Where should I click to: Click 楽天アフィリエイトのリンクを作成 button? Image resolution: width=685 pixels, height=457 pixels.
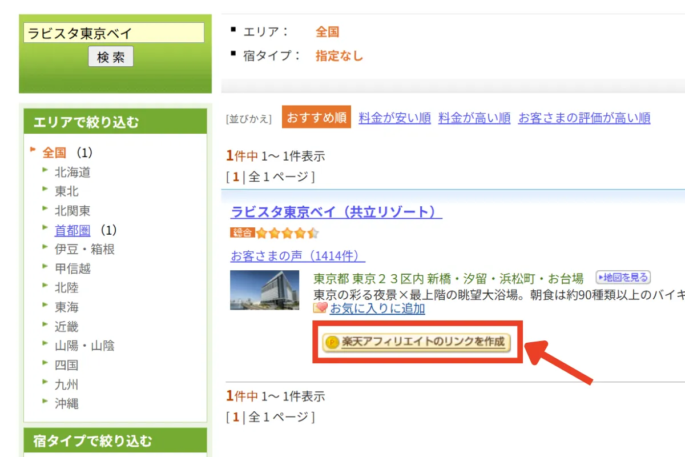click(x=416, y=342)
